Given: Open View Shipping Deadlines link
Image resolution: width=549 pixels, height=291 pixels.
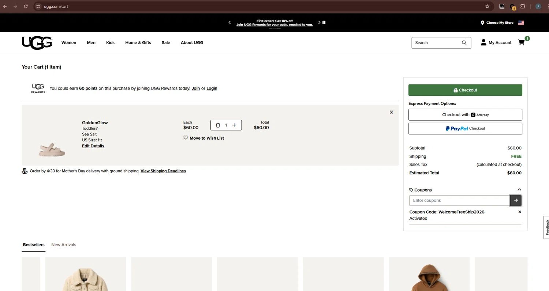Looking at the screenshot, I should (163, 171).
